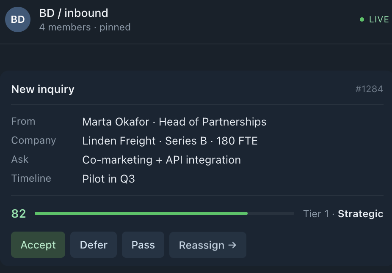Select Marta Okafor sender name
392x273 pixels.
[116, 122]
